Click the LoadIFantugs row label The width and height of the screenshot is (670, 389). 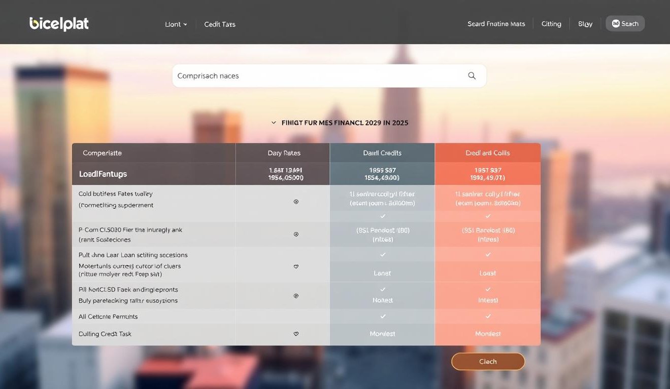pyautogui.click(x=103, y=174)
